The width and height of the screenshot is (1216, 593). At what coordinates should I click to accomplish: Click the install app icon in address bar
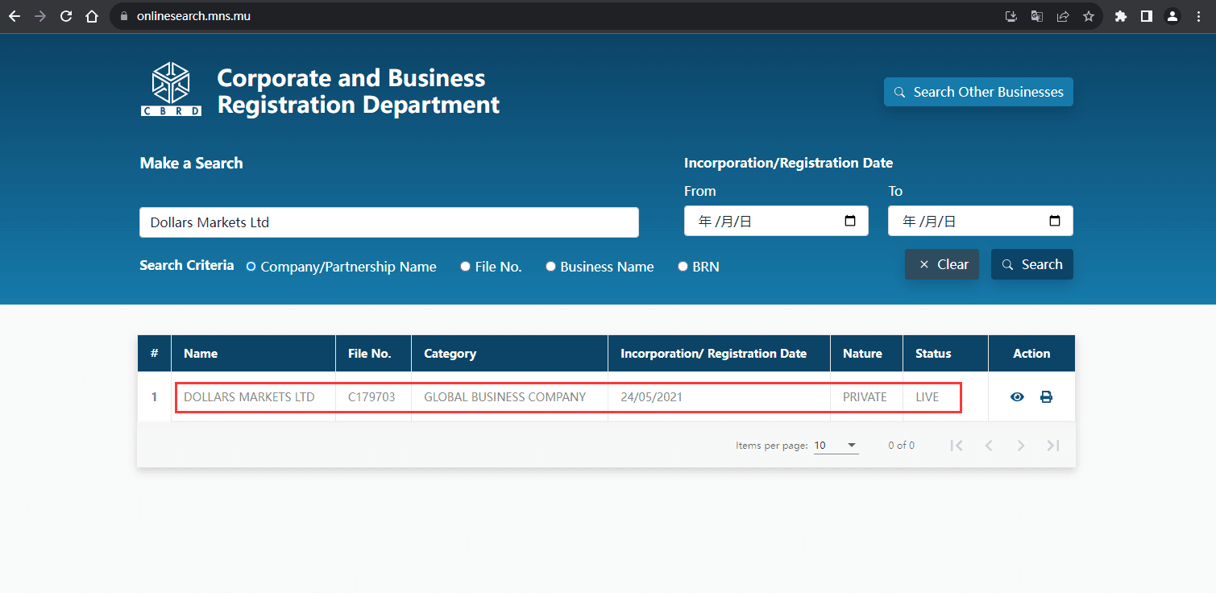(1011, 16)
